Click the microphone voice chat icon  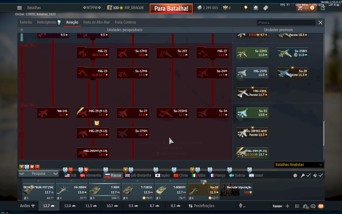(241, 206)
